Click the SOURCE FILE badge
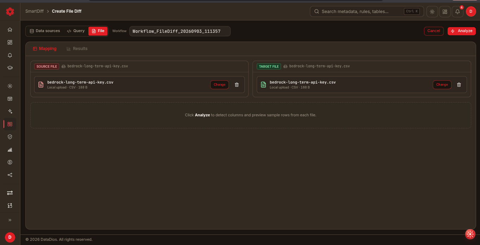The width and height of the screenshot is (480, 245). click(x=46, y=66)
